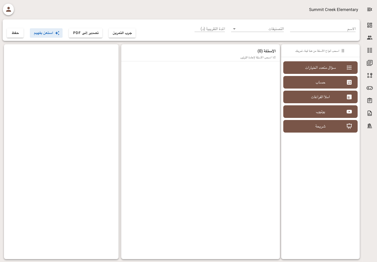The width and height of the screenshot is (377, 262).
Task: Click the التصنيفات categories field
Action: 258,29
